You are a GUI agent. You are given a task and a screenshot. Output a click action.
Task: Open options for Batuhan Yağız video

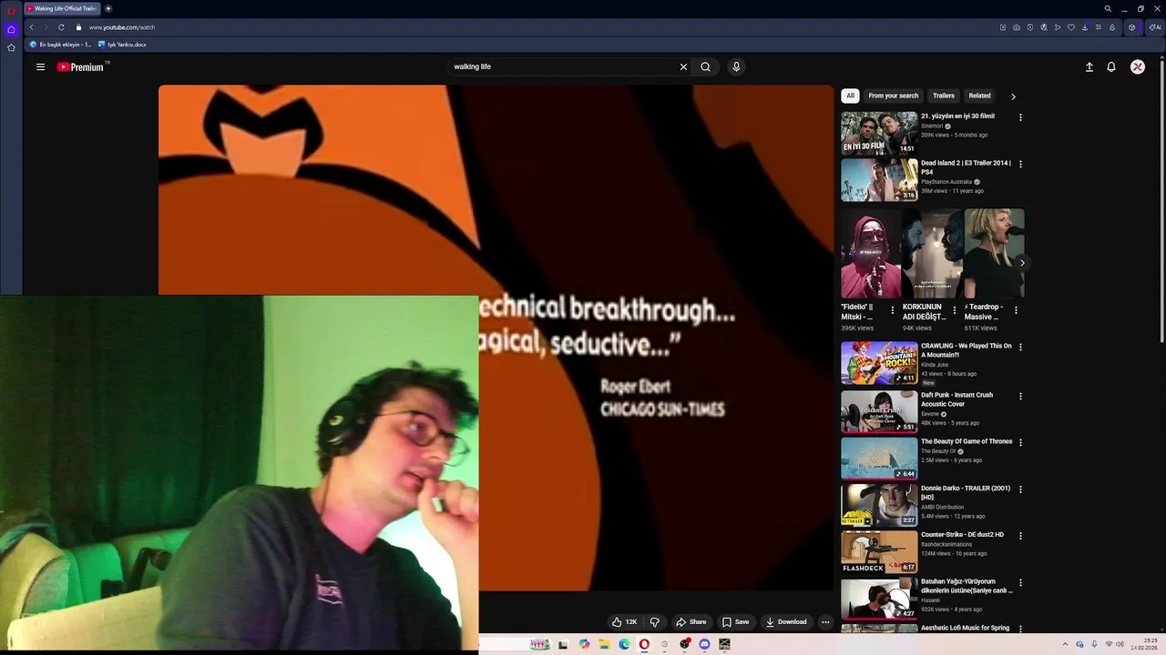(x=1020, y=582)
